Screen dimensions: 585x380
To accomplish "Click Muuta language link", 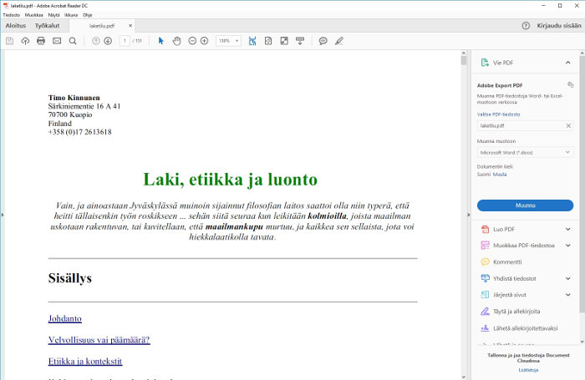I will coord(500,175).
